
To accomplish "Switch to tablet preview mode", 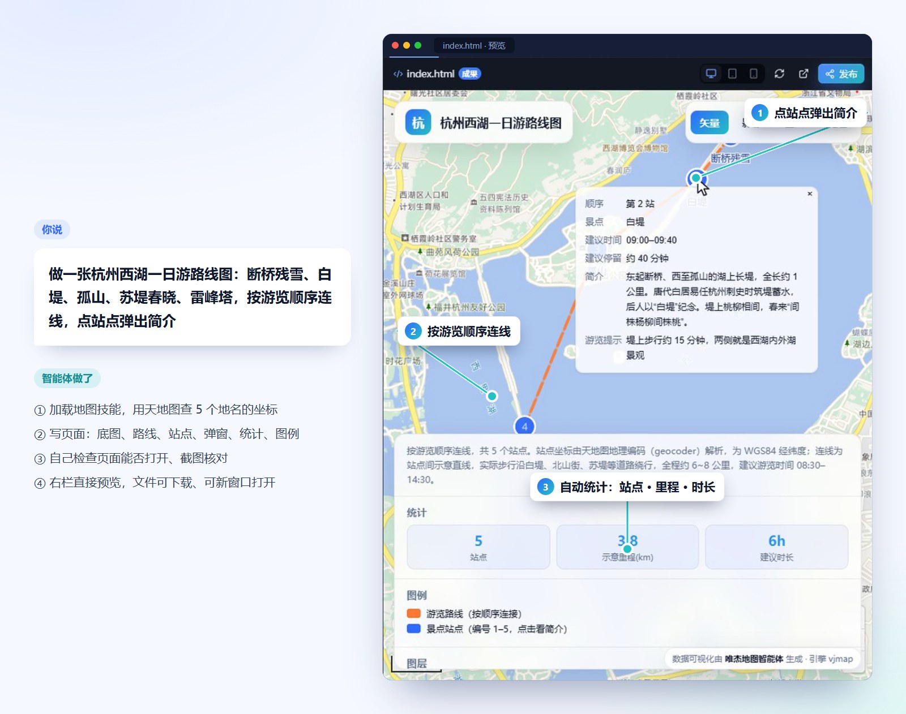I will click(x=732, y=74).
